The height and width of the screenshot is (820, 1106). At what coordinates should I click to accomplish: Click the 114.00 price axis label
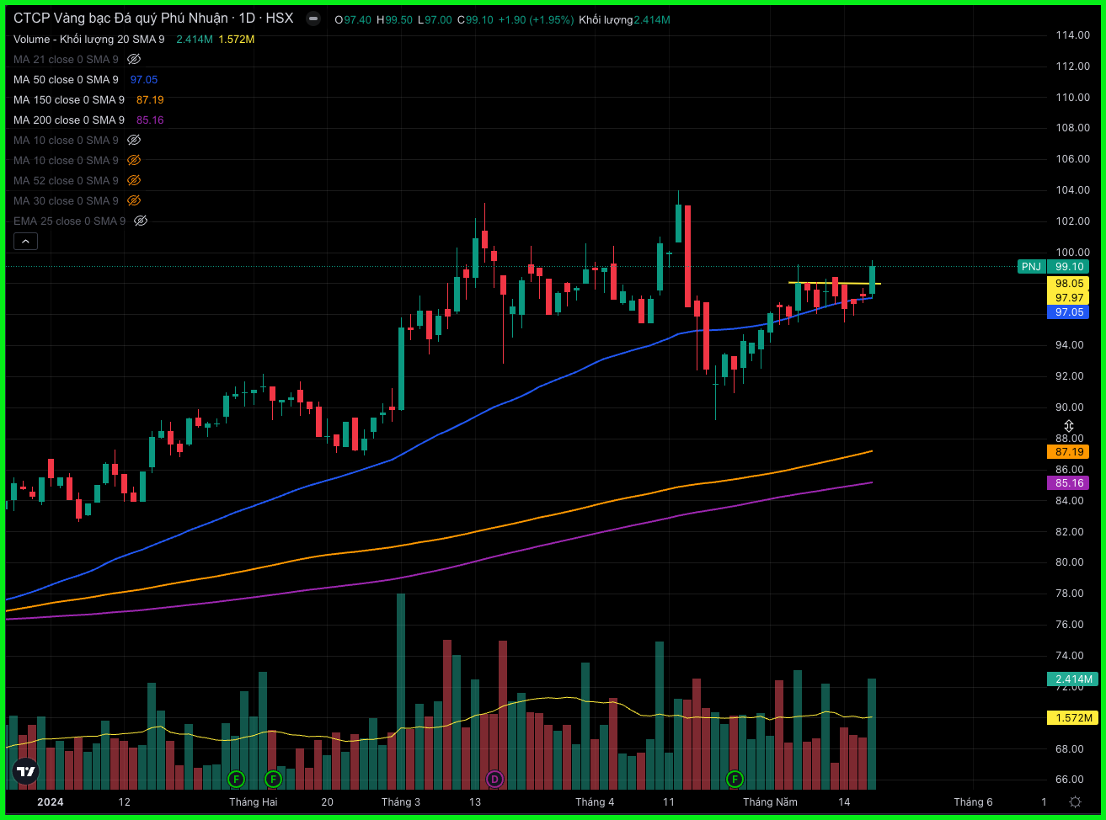(1074, 35)
